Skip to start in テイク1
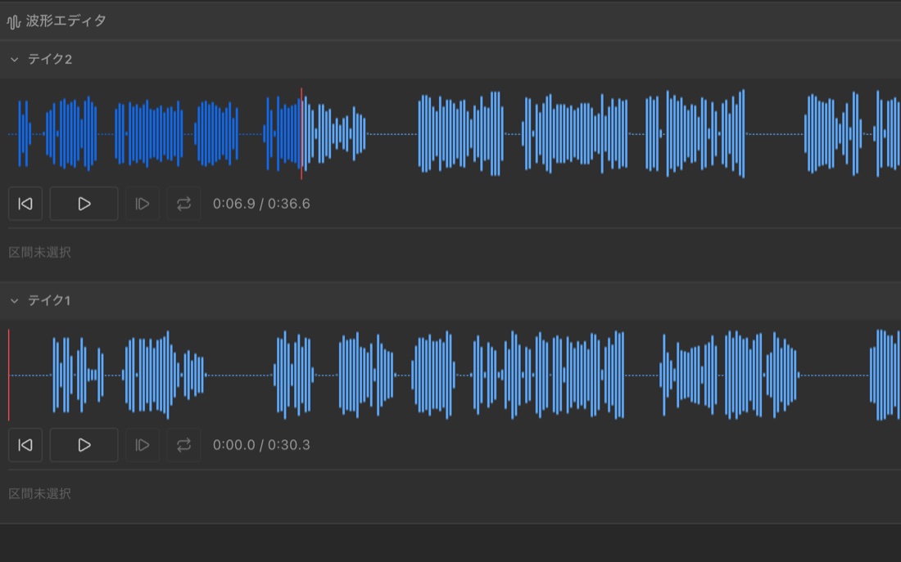The image size is (901, 562). [25, 445]
